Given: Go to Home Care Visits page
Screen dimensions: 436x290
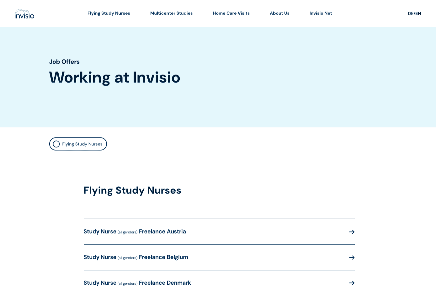Looking at the screenshot, I should click(231, 13).
